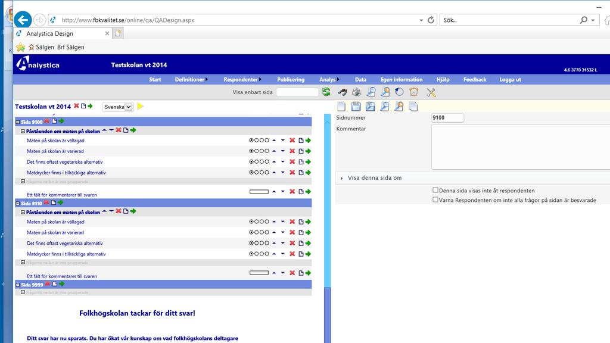This screenshot has height=343, width=610.
Task: Click green arrow for 'Ett fält för kommentarer' under Sida 9100
Action: tap(308, 192)
